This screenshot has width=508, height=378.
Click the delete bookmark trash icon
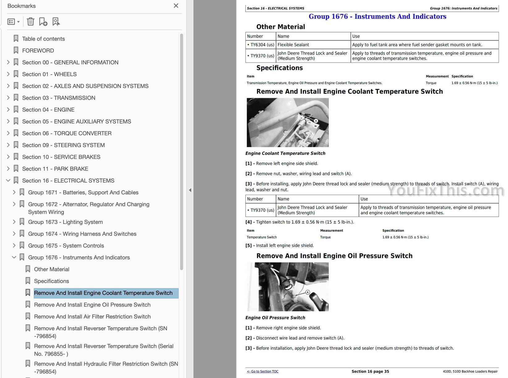tap(30, 22)
